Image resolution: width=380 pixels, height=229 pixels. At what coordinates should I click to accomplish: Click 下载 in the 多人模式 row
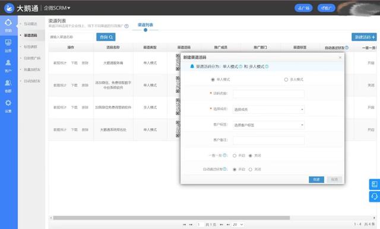[74, 107]
